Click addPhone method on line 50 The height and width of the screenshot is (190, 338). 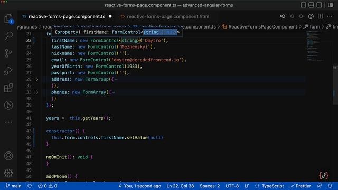pos(57,176)
